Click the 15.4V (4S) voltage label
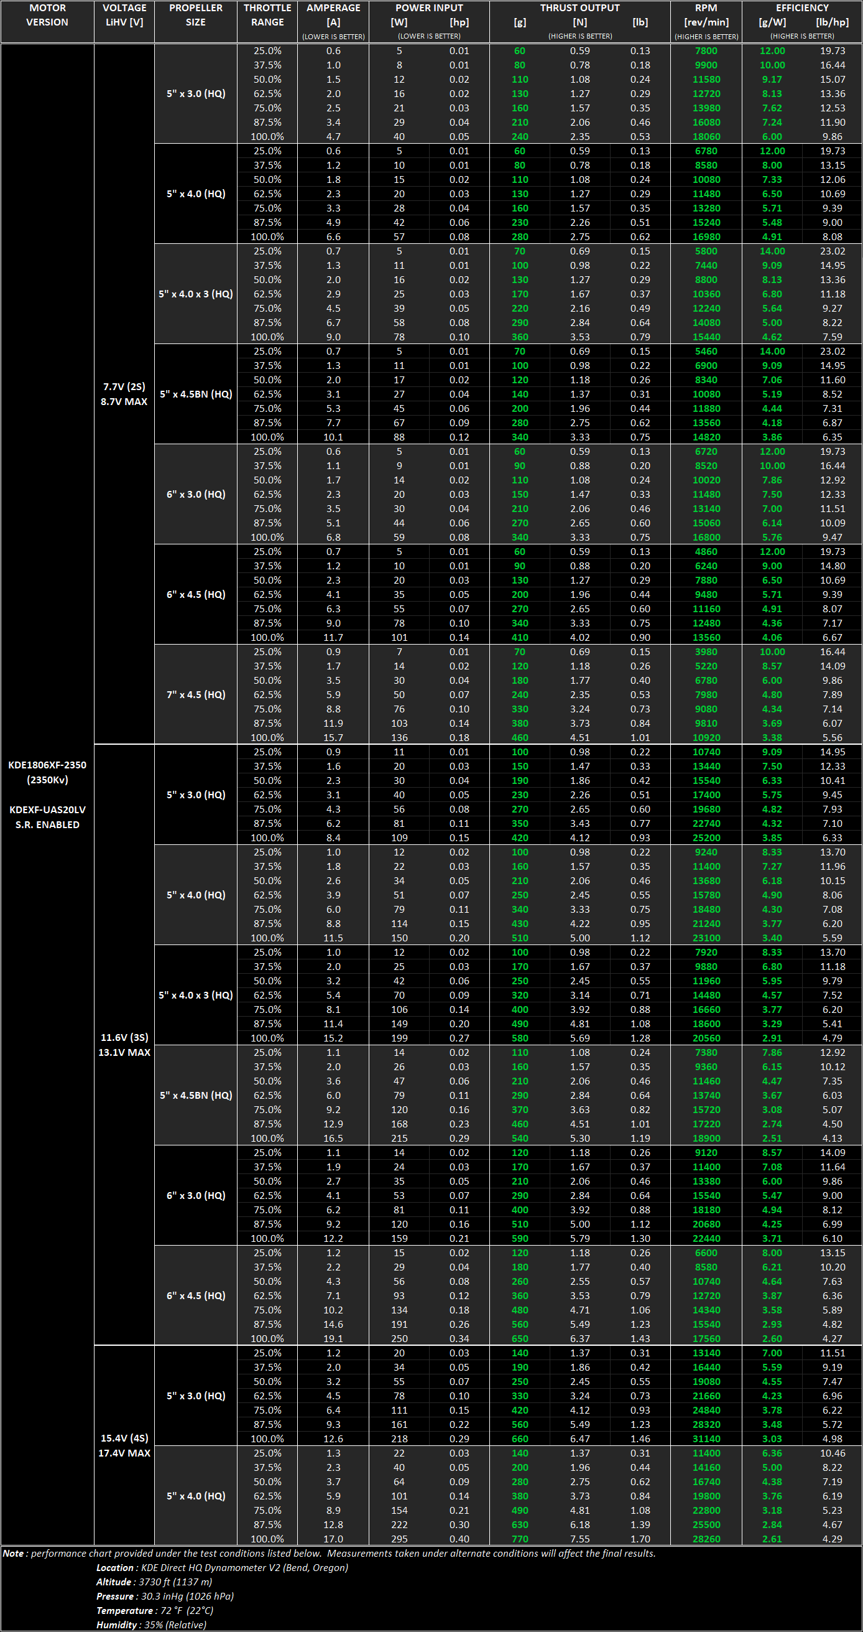The image size is (863, 1632). click(x=124, y=1437)
